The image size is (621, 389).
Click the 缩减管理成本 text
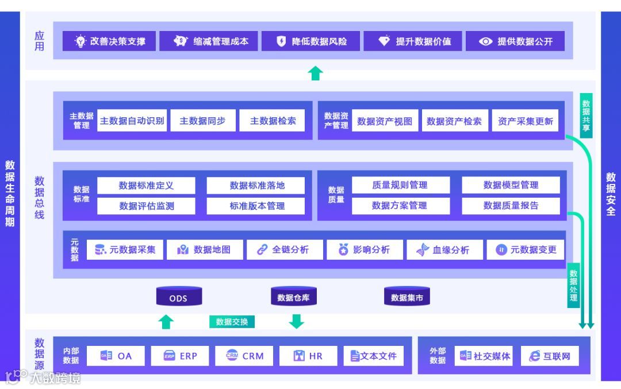tap(221, 41)
